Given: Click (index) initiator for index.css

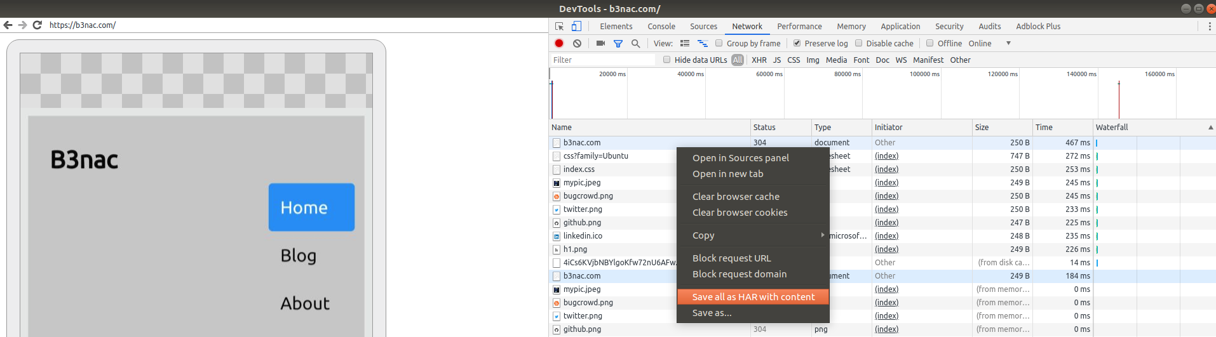Looking at the screenshot, I should tap(886, 169).
